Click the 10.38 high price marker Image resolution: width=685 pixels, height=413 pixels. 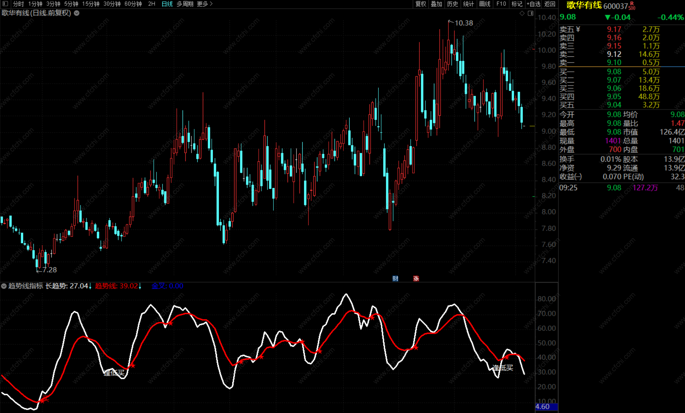[463, 23]
